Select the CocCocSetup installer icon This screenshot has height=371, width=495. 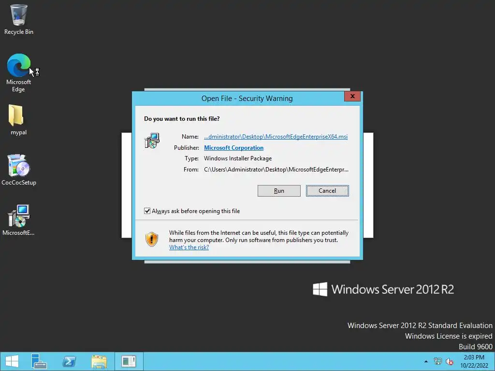(x=19, y=170)
